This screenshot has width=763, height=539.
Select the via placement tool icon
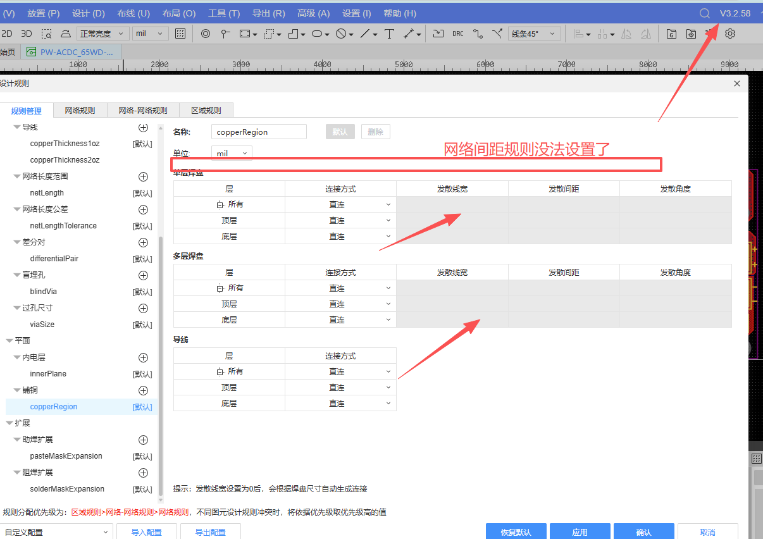(x=205, y=34)
